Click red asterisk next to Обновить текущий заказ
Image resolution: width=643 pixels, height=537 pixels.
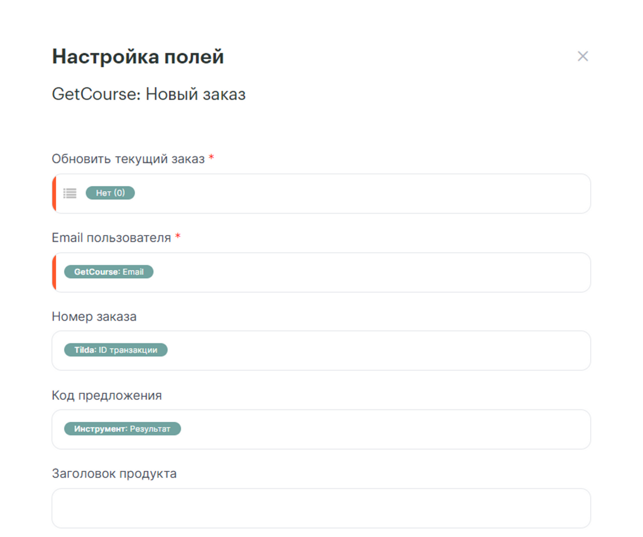(211, 157)
